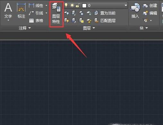163x125 pixels.
Task: Toggle layer lock padlock icon
Action: click(78, 5)
